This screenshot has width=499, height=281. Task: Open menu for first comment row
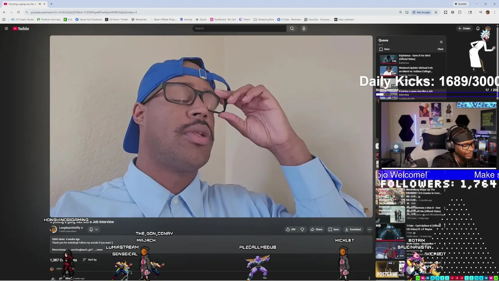(369, 278)
